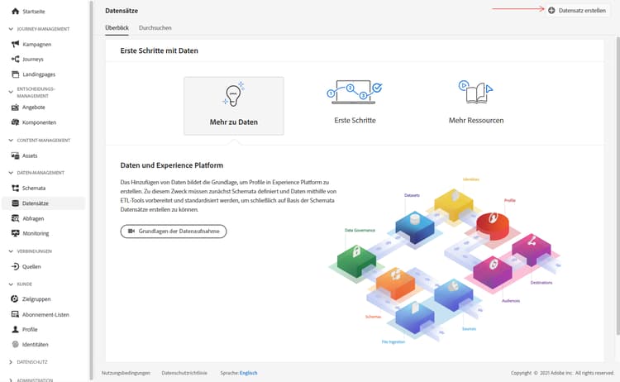Image resolution: width=620 pixels, height=382 pixels.
Task: Click the numbered steps laptop icon
Action: coord(355,92)
